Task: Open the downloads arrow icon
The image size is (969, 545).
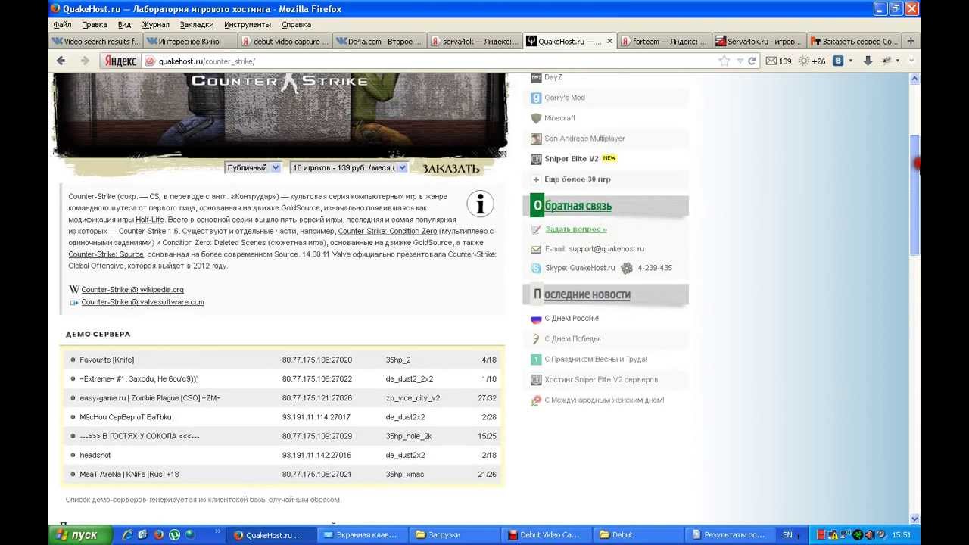Action: [868, 61]
